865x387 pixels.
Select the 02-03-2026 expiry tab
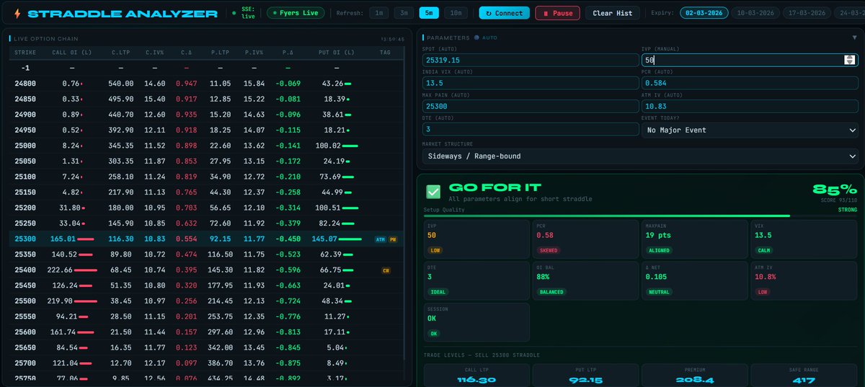(x=704, y=13)
